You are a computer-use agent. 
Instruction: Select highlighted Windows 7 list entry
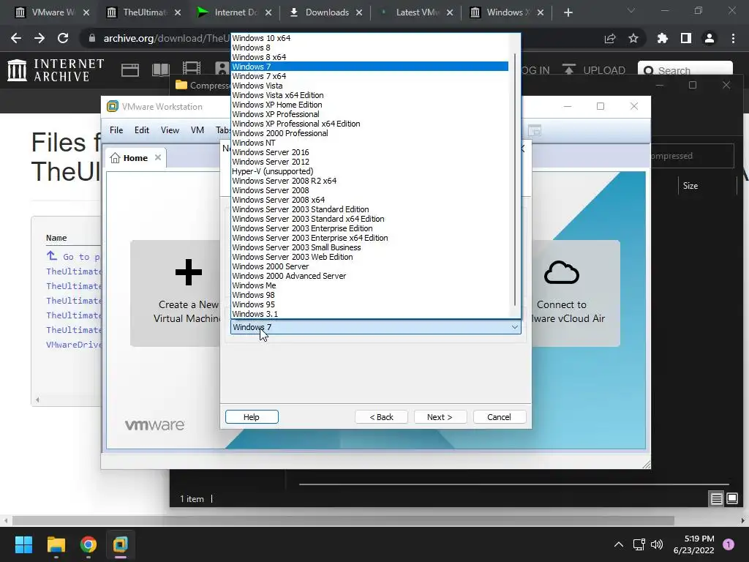pyautogui.click(x=369, y=67)
